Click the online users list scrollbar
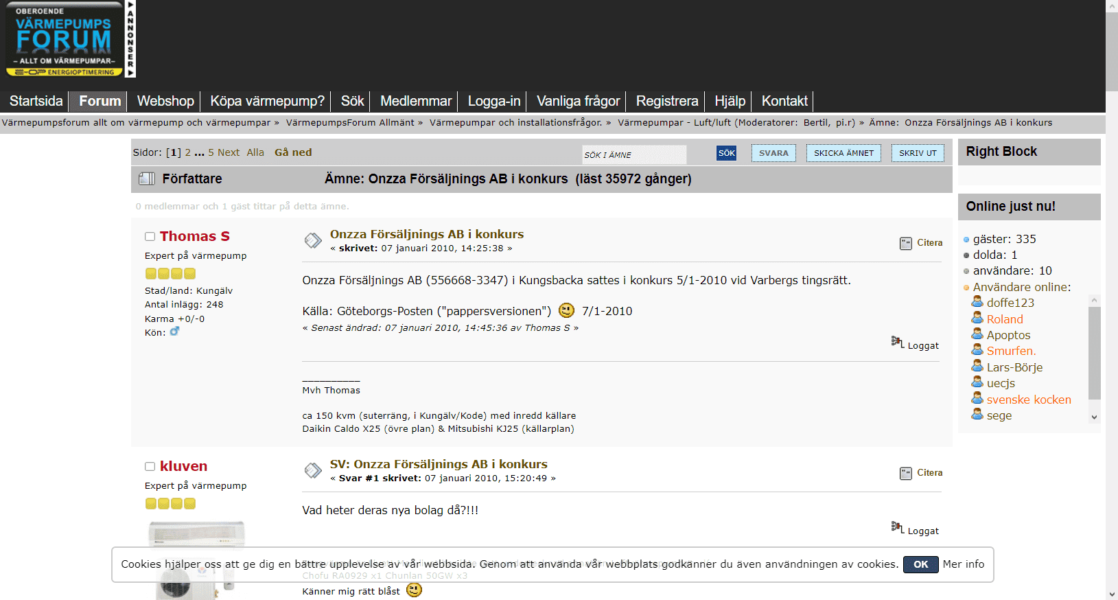The height and width of the screenshot is (600, 1118). click(x=1094, y=354)
